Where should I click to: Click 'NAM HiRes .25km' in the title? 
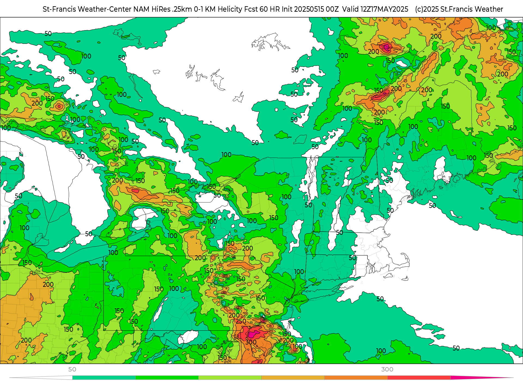[163, 9]
